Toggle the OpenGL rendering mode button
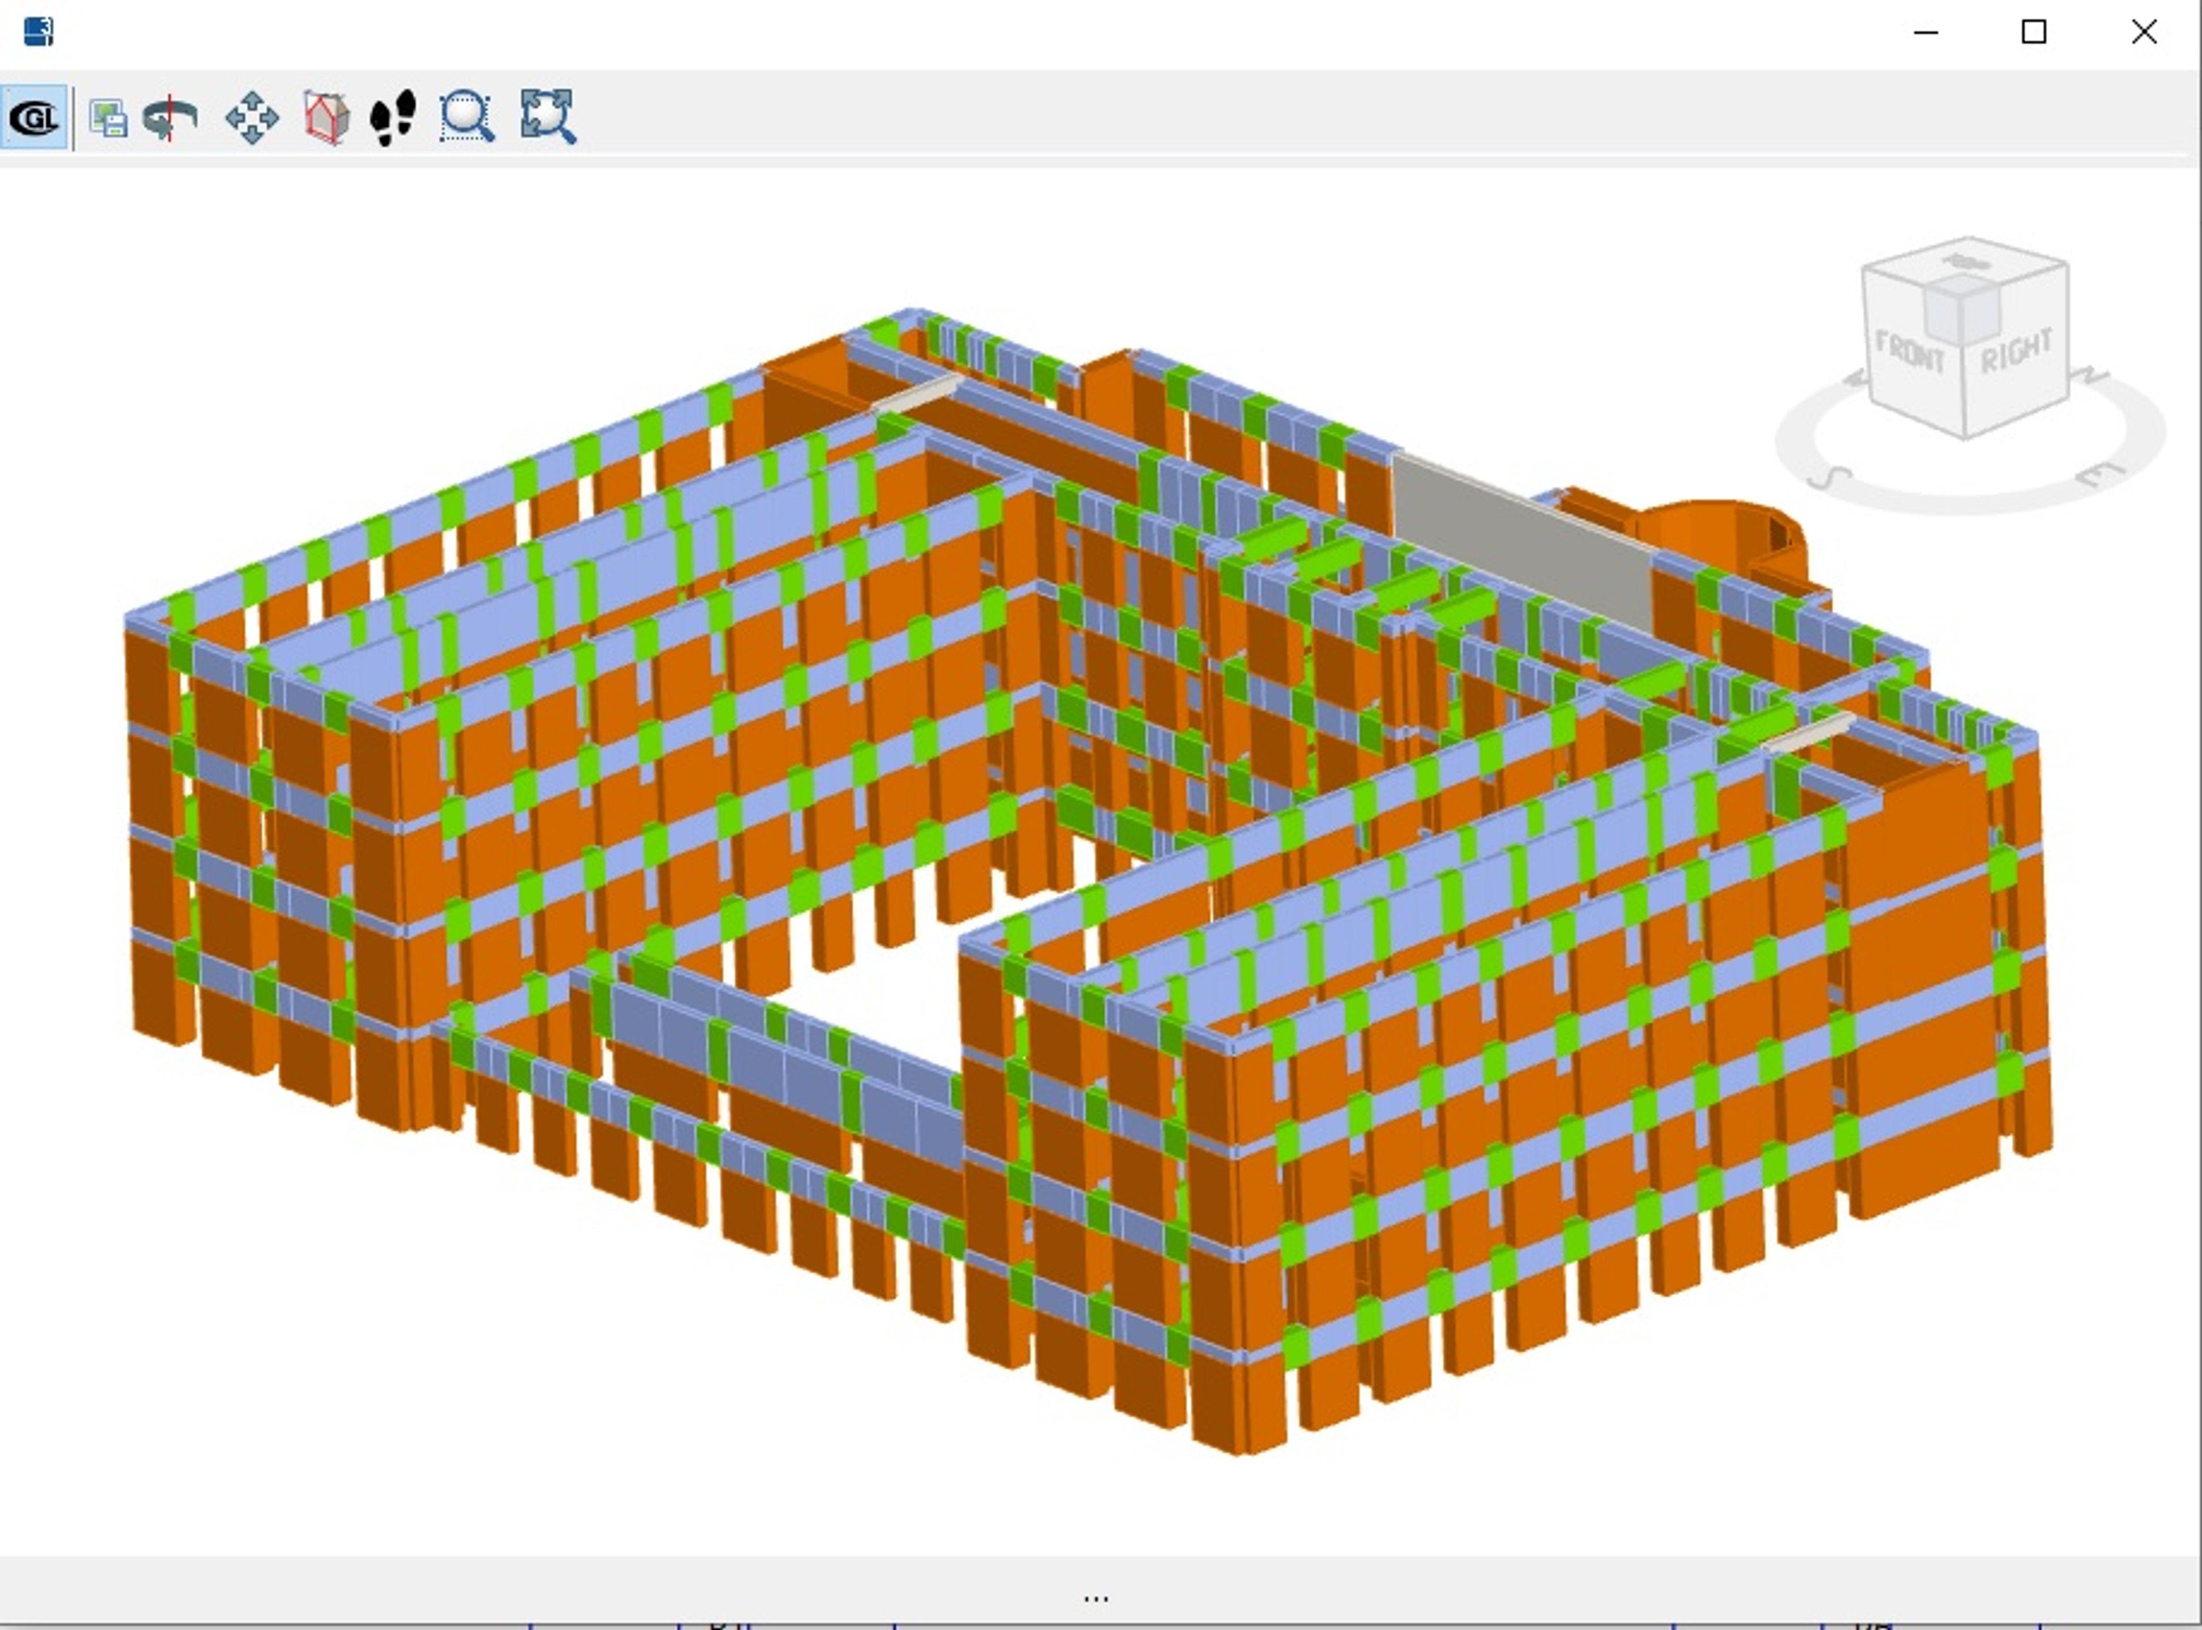The height and width of the screenshot is (1630, 2202). (34, 118)
